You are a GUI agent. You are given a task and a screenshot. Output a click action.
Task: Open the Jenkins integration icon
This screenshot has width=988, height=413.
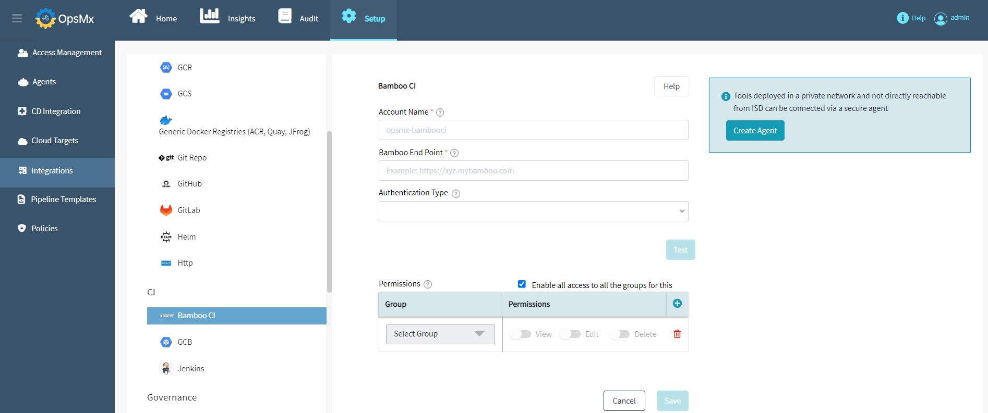pos(166,369)
